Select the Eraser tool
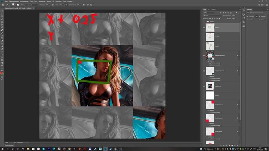The image size is (269, 151). pyautogui.click(x=2, y=41)
